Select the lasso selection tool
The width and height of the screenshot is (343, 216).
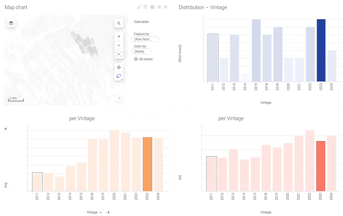click(118, 76)
